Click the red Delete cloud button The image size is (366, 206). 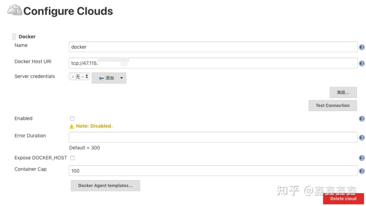(343, 199)
